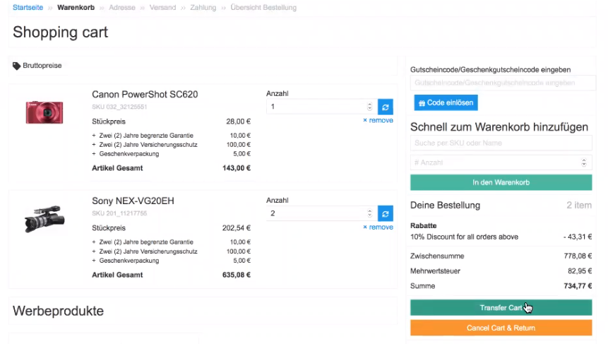Refresh quantity for Canon PowerShot SC620

coord(386,107)
